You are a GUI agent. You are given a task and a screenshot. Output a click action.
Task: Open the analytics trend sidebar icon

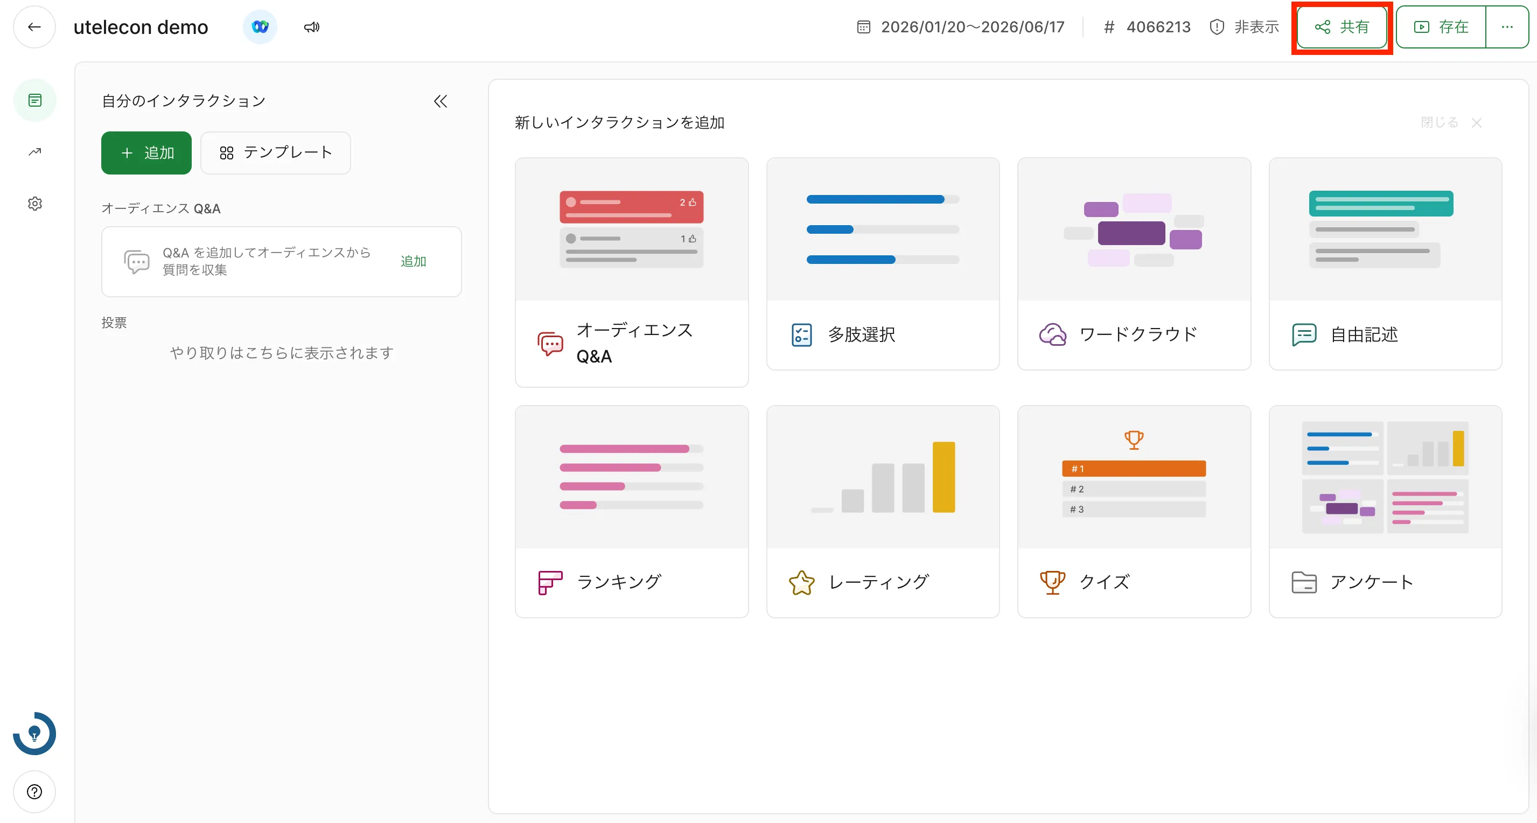click(x=34, y=151)
